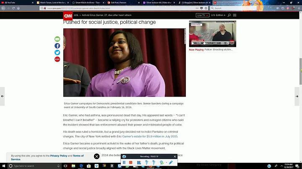
Task: Open Action Center notifications
Action: pyautogui.click(x=297, y=166)
